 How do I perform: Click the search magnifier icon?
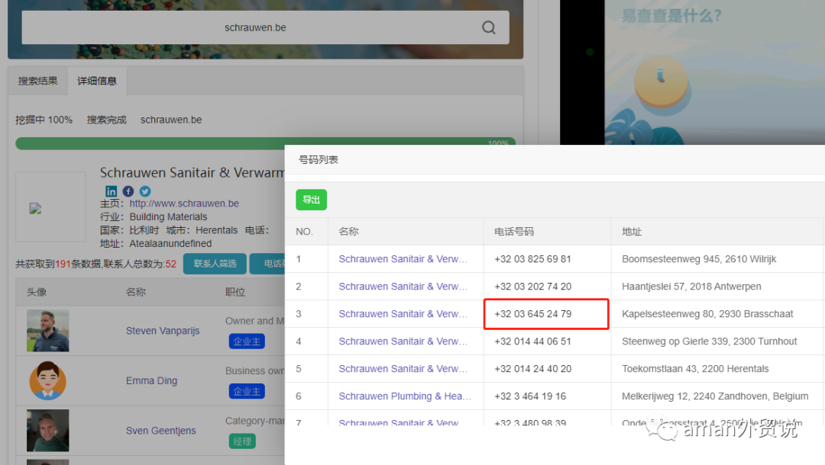489,27
